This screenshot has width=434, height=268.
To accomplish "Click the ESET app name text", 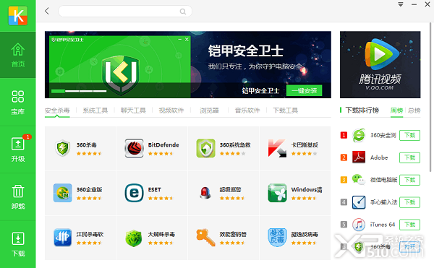I will (155, 189).
